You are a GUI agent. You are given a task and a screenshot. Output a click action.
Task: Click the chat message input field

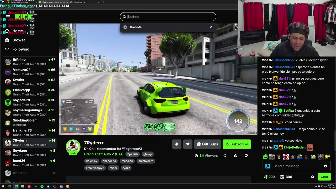[x=297, y=166]
